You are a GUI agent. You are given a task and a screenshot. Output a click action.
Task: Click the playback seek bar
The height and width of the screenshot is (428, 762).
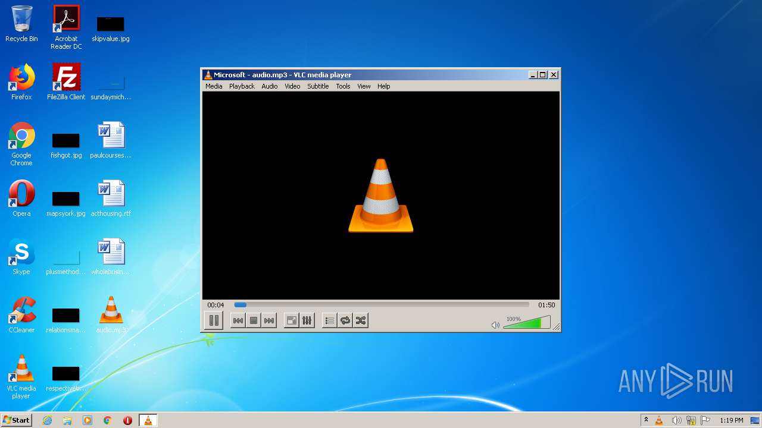[x=381, y=305]
